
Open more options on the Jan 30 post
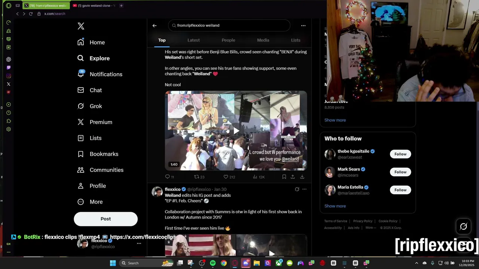pos(304,189)
